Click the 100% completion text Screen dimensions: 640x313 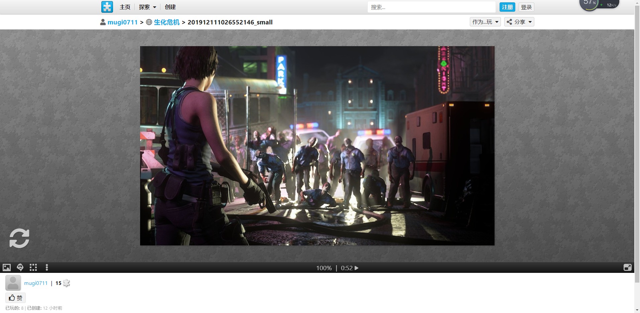tap(324, 268)
